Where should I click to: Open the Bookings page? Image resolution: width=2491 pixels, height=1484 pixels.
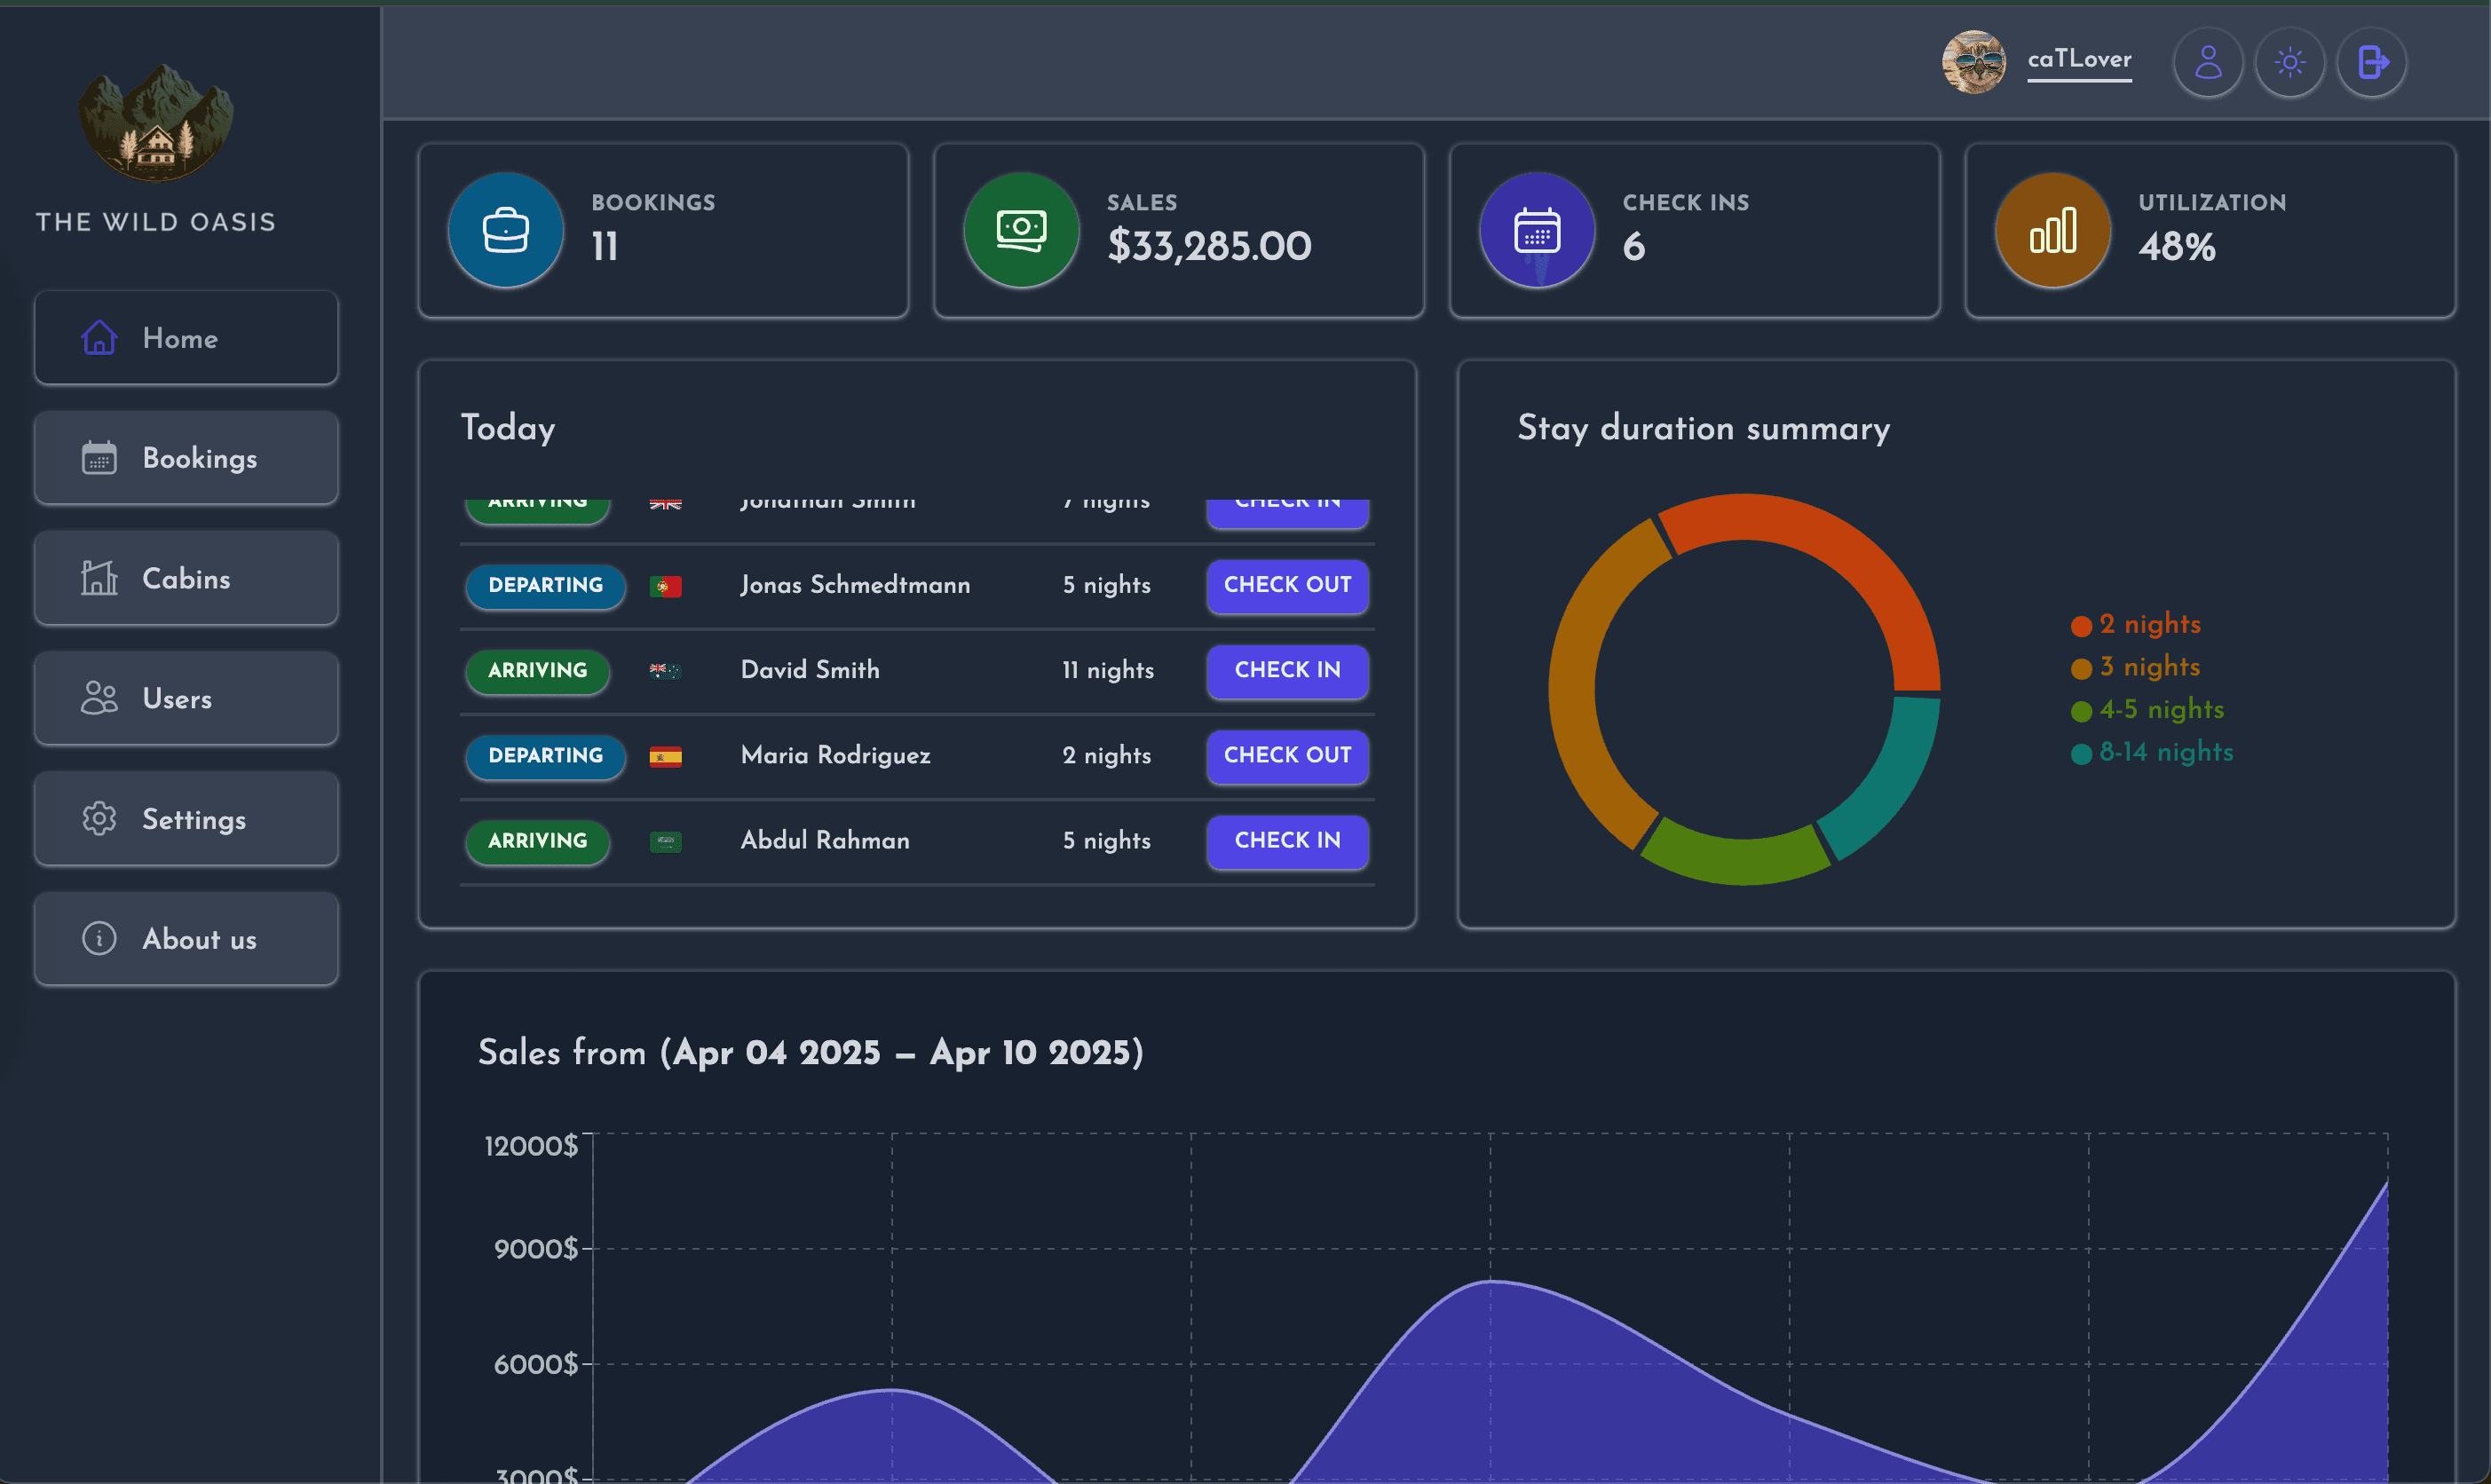[x=186, y=458]
